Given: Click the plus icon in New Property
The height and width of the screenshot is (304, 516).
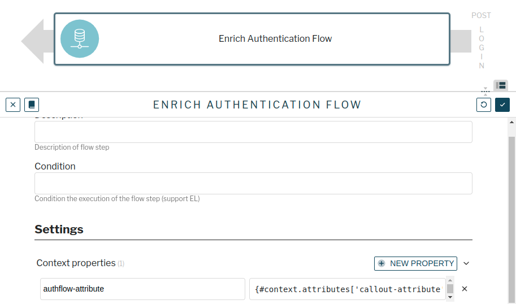Looking at the screenshot, I should [x=381, y=263].
